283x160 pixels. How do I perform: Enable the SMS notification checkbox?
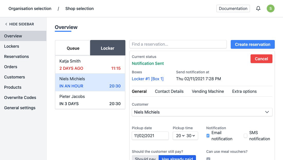coord(245,136)
